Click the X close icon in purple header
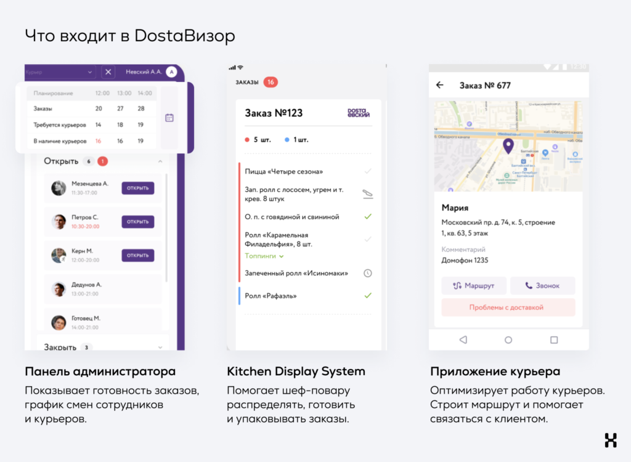631x462 pixels. click(x=108, y=72)
